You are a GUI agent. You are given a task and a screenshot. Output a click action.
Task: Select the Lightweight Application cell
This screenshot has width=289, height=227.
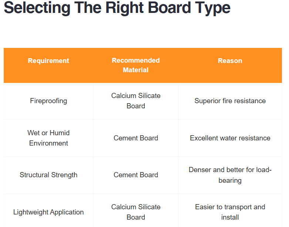[x=48, y=212]
